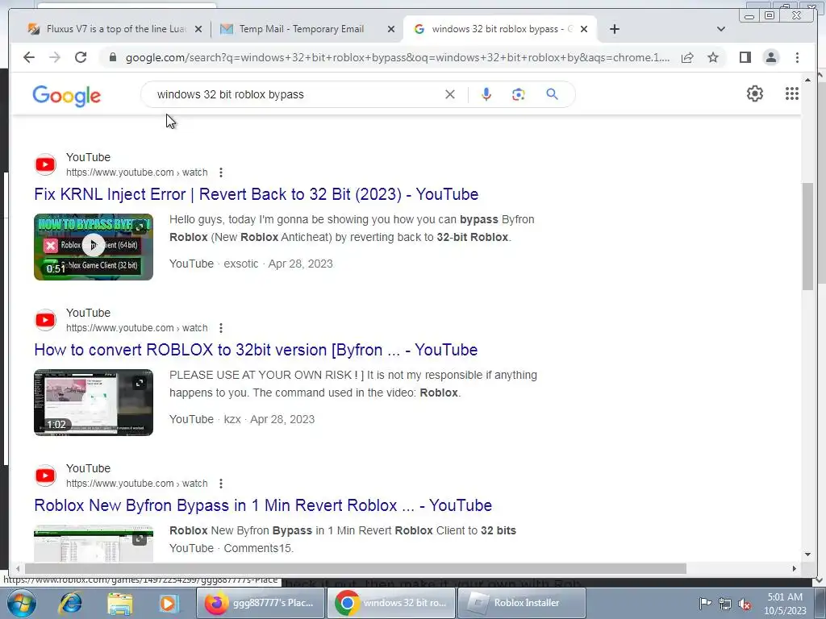Open the tab search dropdown arrow
Viewport: 826px width, 619px height.
(x=720, y=29)
